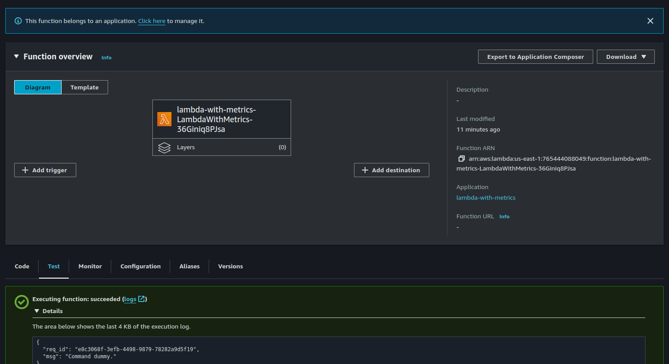The image size is (669, 364).
Task: Open the Info link beside Function overview
Action: point(106,58)
